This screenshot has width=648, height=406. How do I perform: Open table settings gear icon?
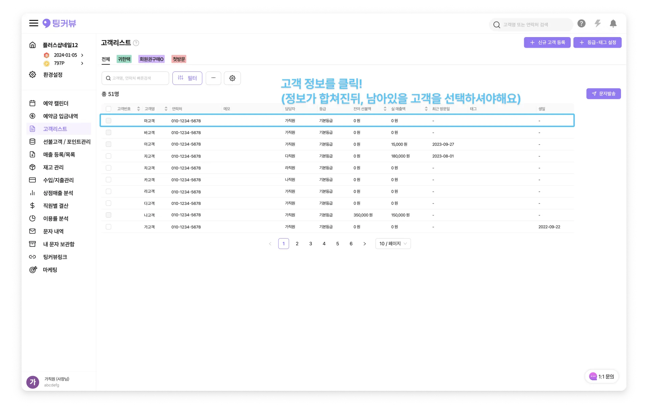pyautogui.click(x=232, y=78)
